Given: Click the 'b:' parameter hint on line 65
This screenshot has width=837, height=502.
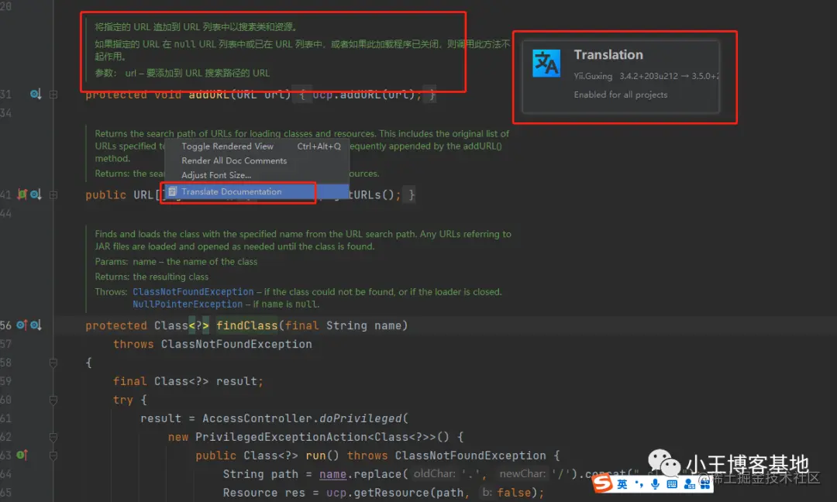Looking at the screenshot, I should click(x=486, y=493).
